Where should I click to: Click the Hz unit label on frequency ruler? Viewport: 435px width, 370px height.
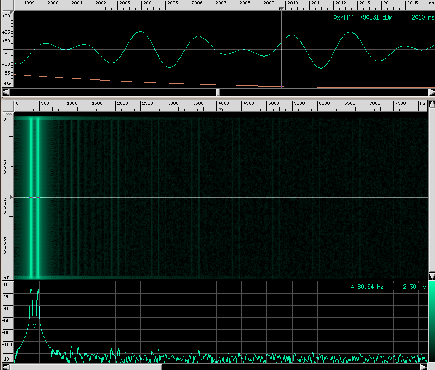[421, 103]
